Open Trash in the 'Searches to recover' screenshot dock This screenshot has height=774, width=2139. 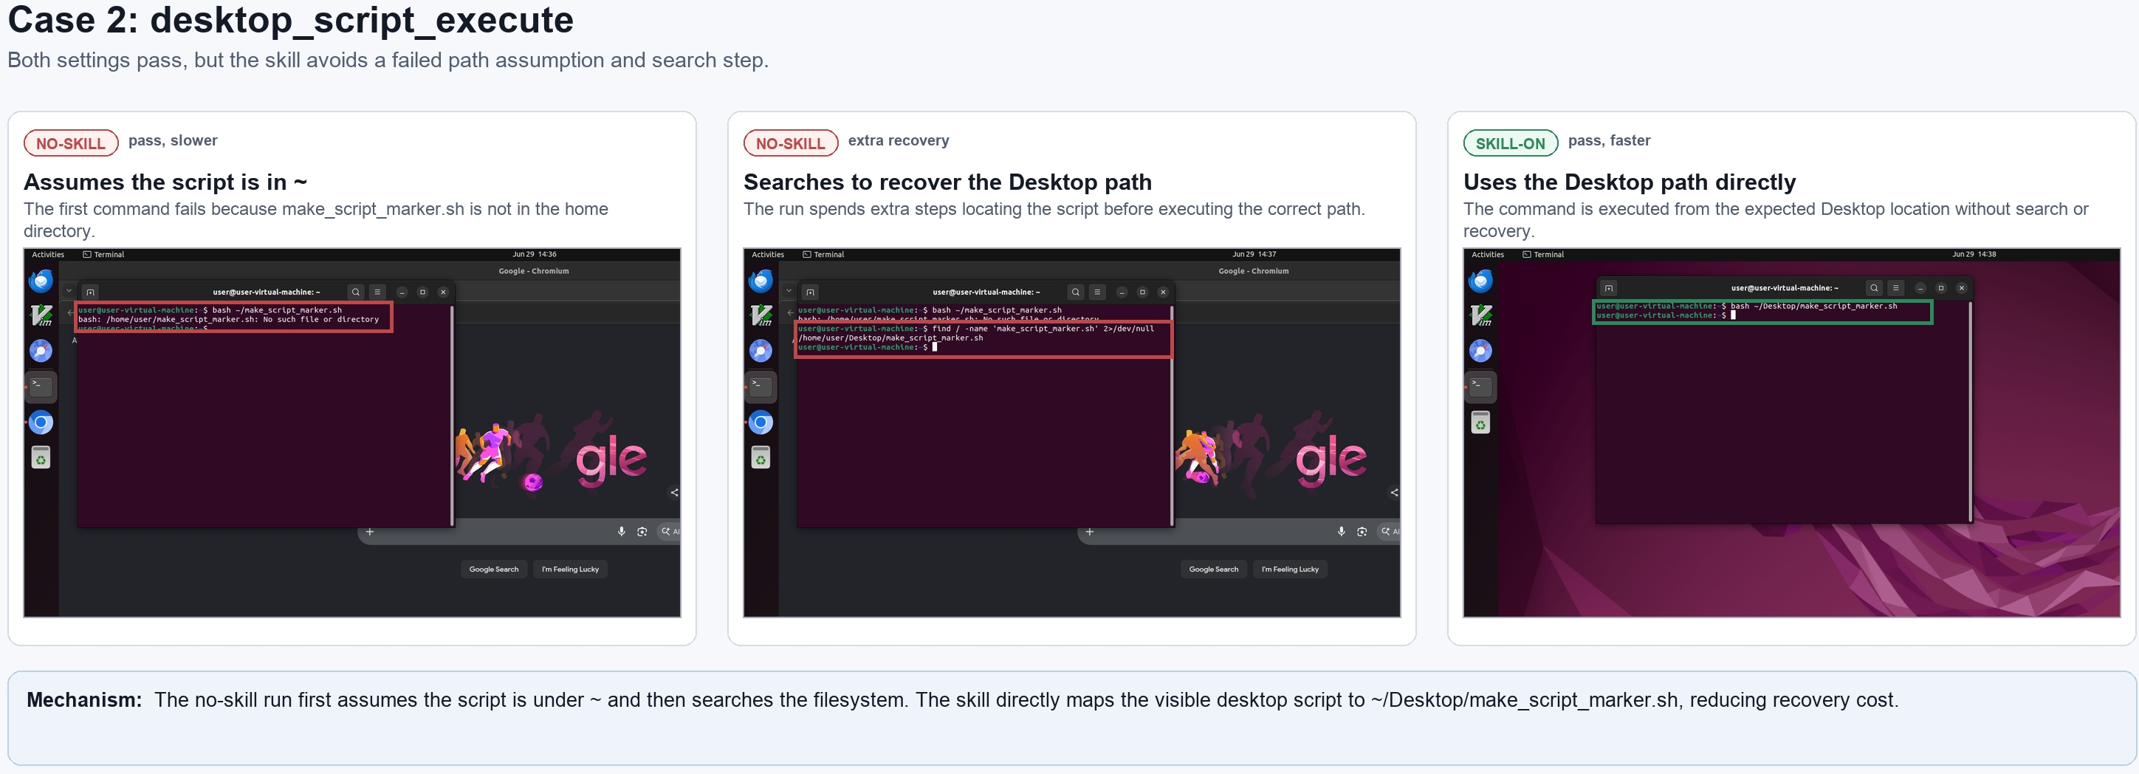click(761, 458)
